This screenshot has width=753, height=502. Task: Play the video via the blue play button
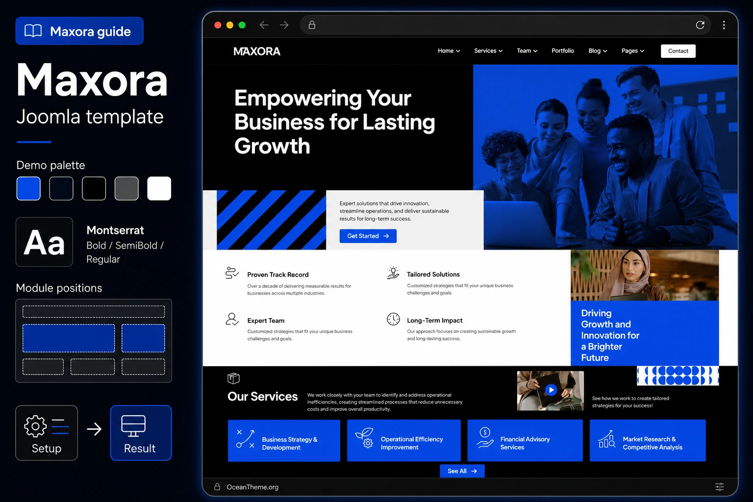(x=551, y=390)
